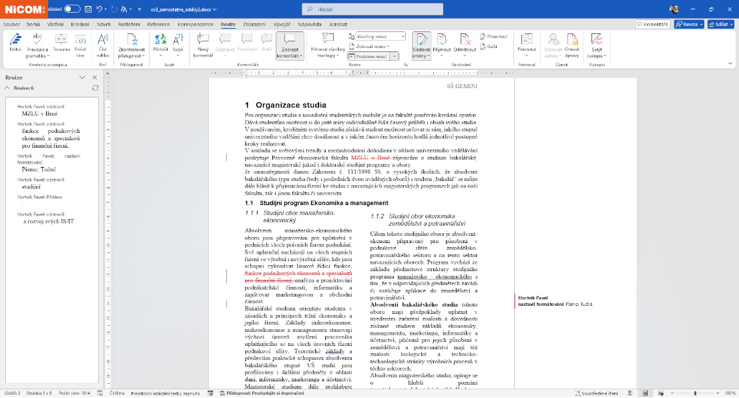
Task: Adjust the zoom slider
Action: (695, 393)
